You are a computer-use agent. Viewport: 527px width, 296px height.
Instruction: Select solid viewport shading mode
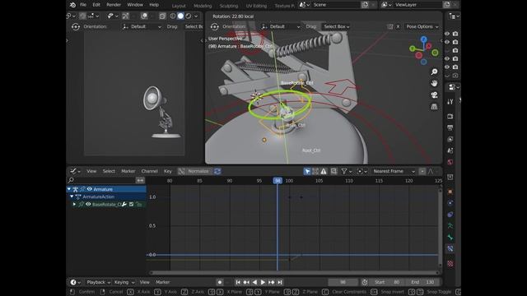[180, 16]
